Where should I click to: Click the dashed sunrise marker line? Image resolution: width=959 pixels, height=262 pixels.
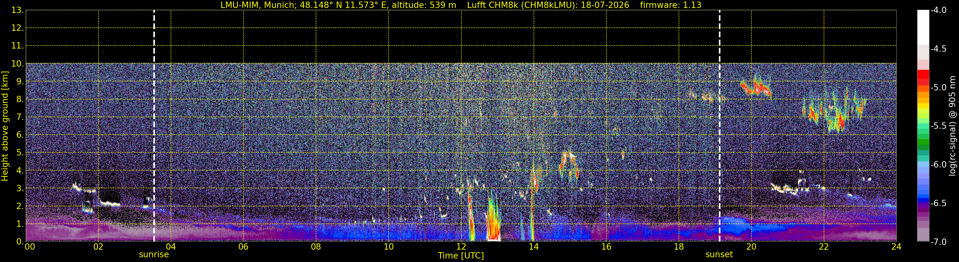(154, 126)
